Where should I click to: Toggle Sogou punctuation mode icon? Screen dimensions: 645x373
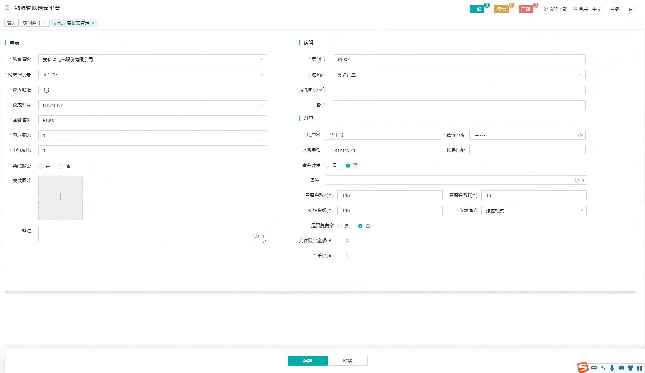(x=603, y=368)
